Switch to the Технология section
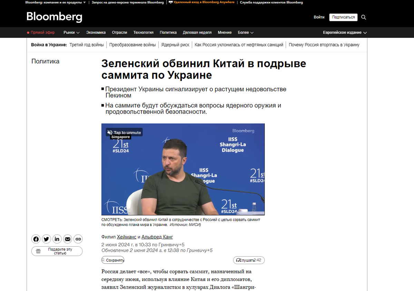The image size is (414, 291). click(x=144, y=32)
